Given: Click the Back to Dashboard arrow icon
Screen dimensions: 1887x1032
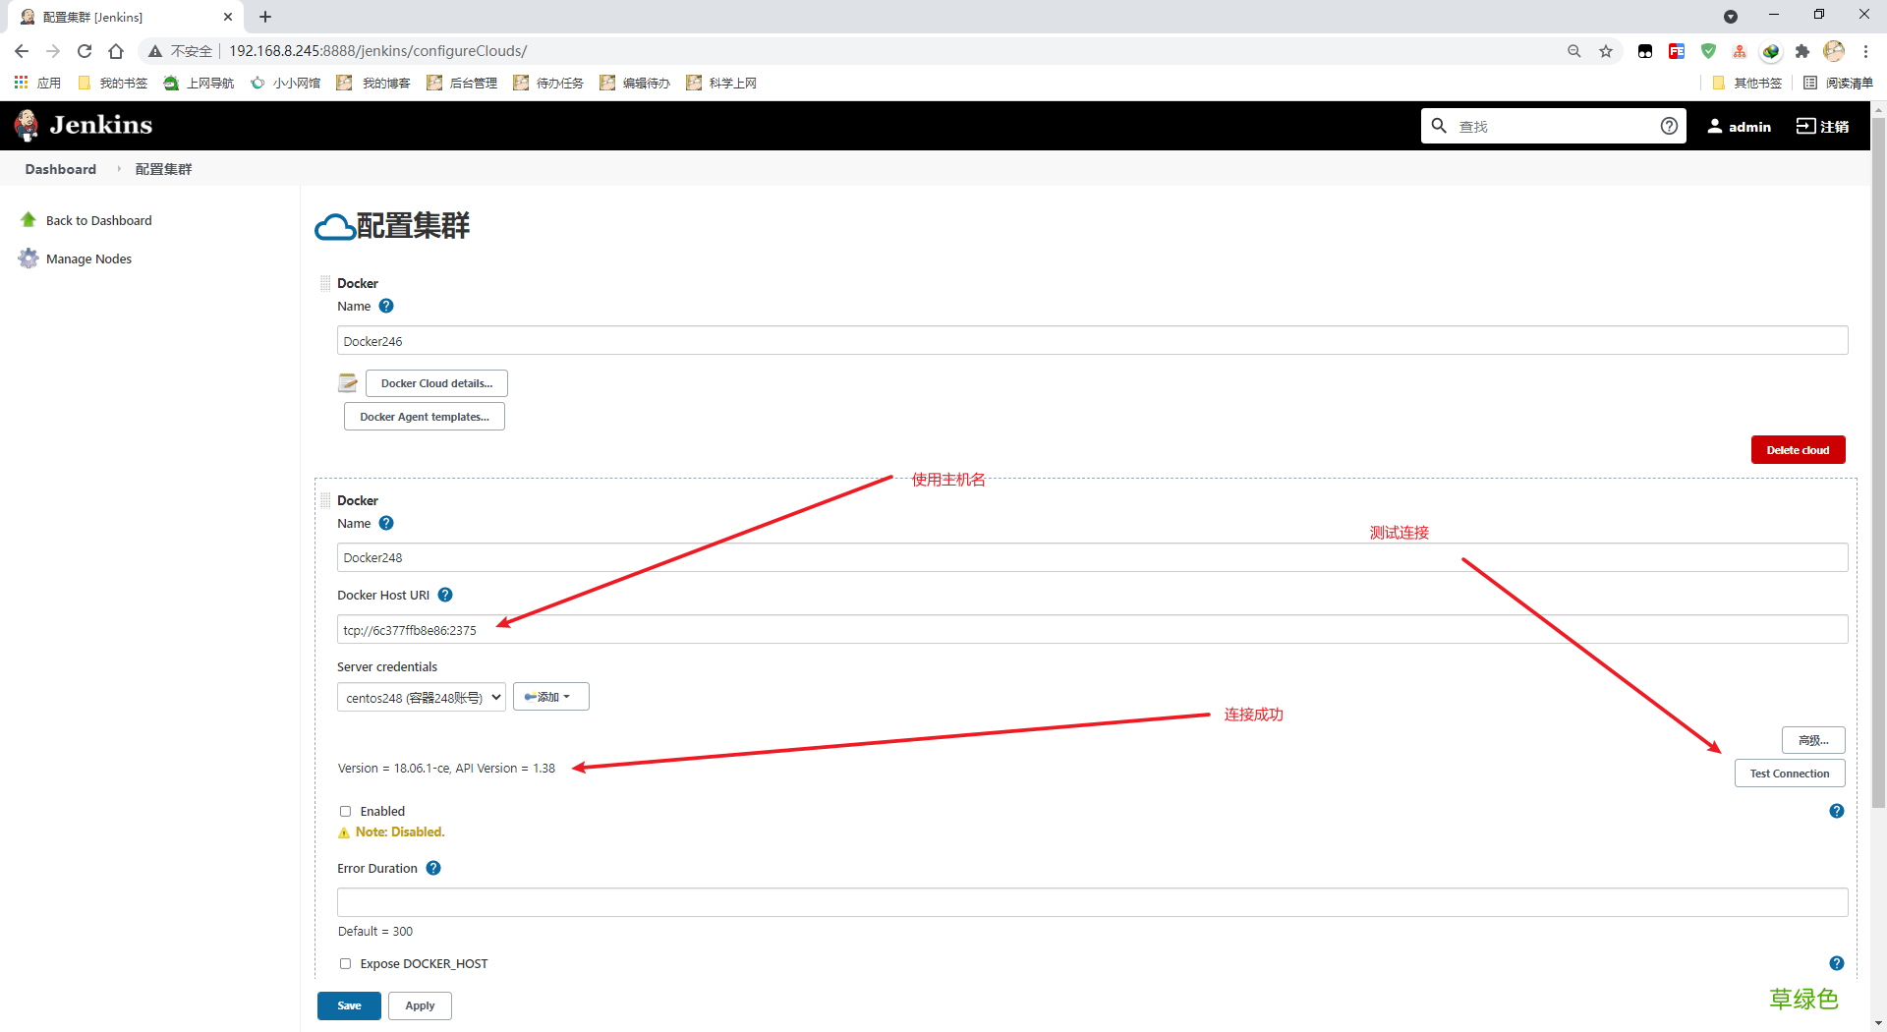Looking at the screenshot, I should pyautogui.click(x=29, y=219).
